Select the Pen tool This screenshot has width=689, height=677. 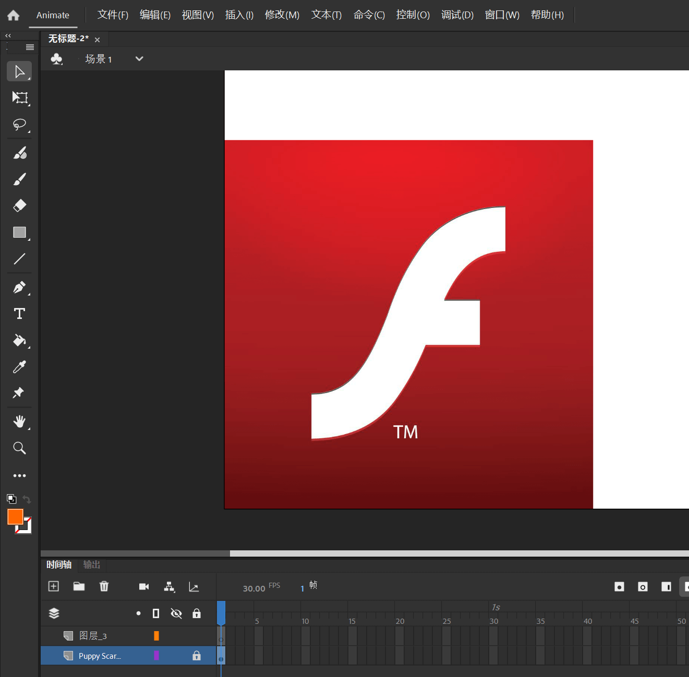click(19, 287)
